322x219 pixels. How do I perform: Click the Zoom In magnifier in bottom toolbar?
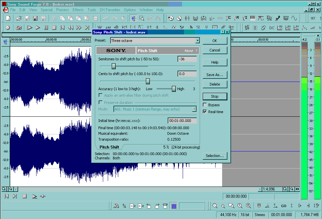click(215, 206)
